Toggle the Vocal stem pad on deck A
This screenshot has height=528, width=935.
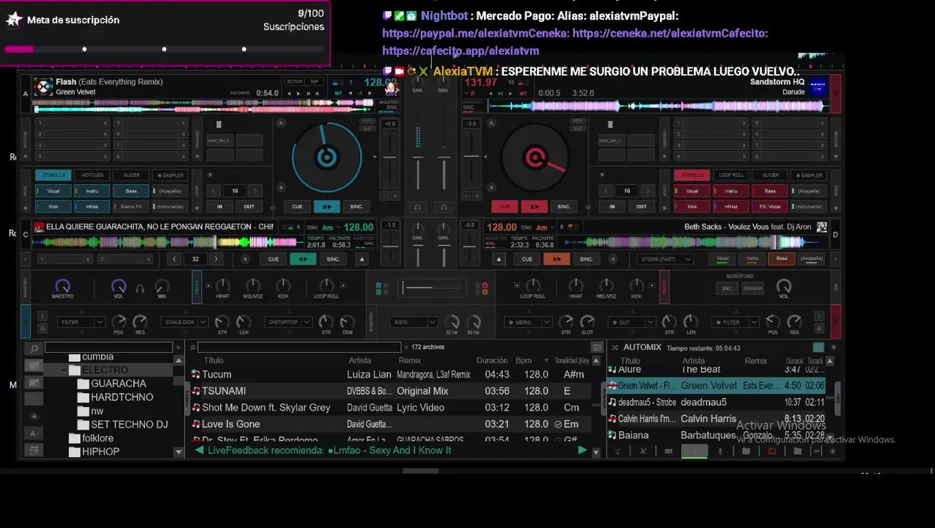54,191
